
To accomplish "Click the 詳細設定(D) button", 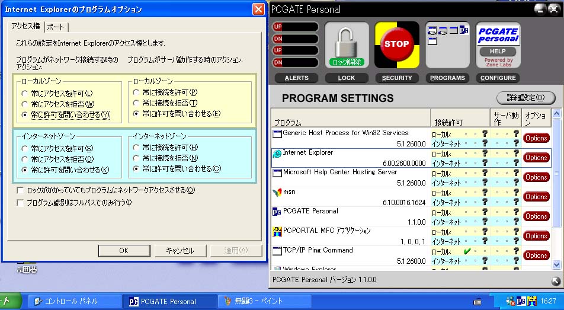I will [525, 98].
